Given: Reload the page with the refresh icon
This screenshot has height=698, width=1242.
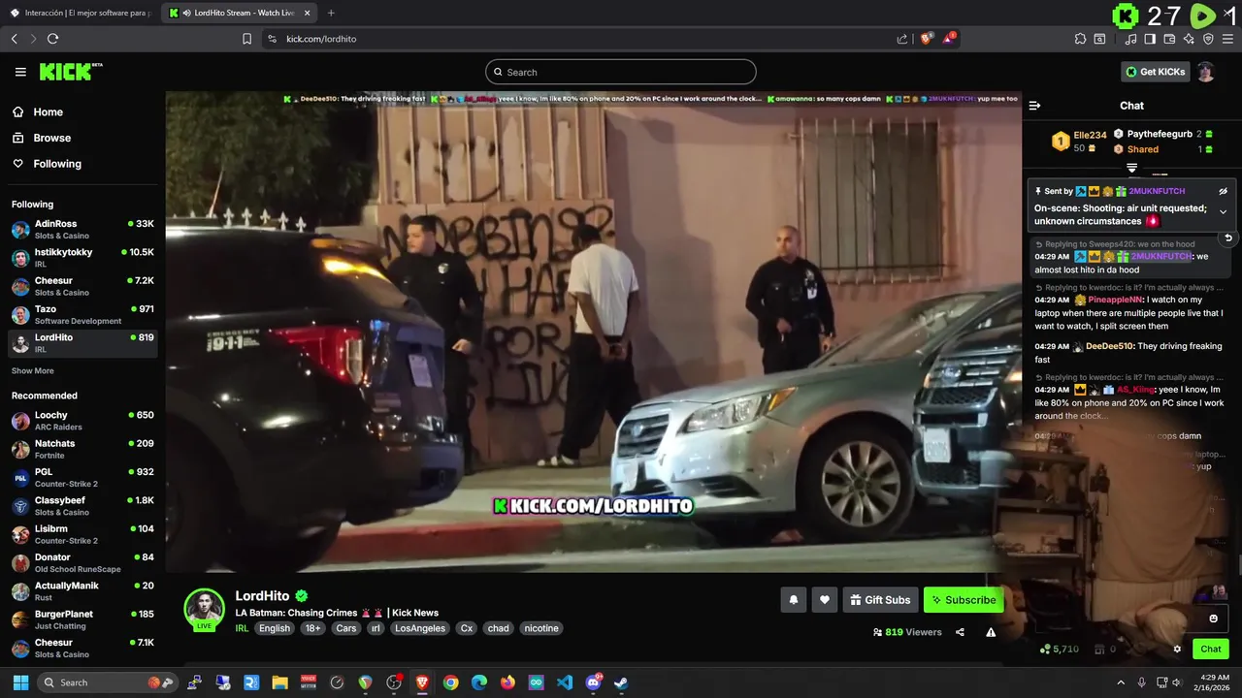Looking at the screenshot, I should 52,39.
